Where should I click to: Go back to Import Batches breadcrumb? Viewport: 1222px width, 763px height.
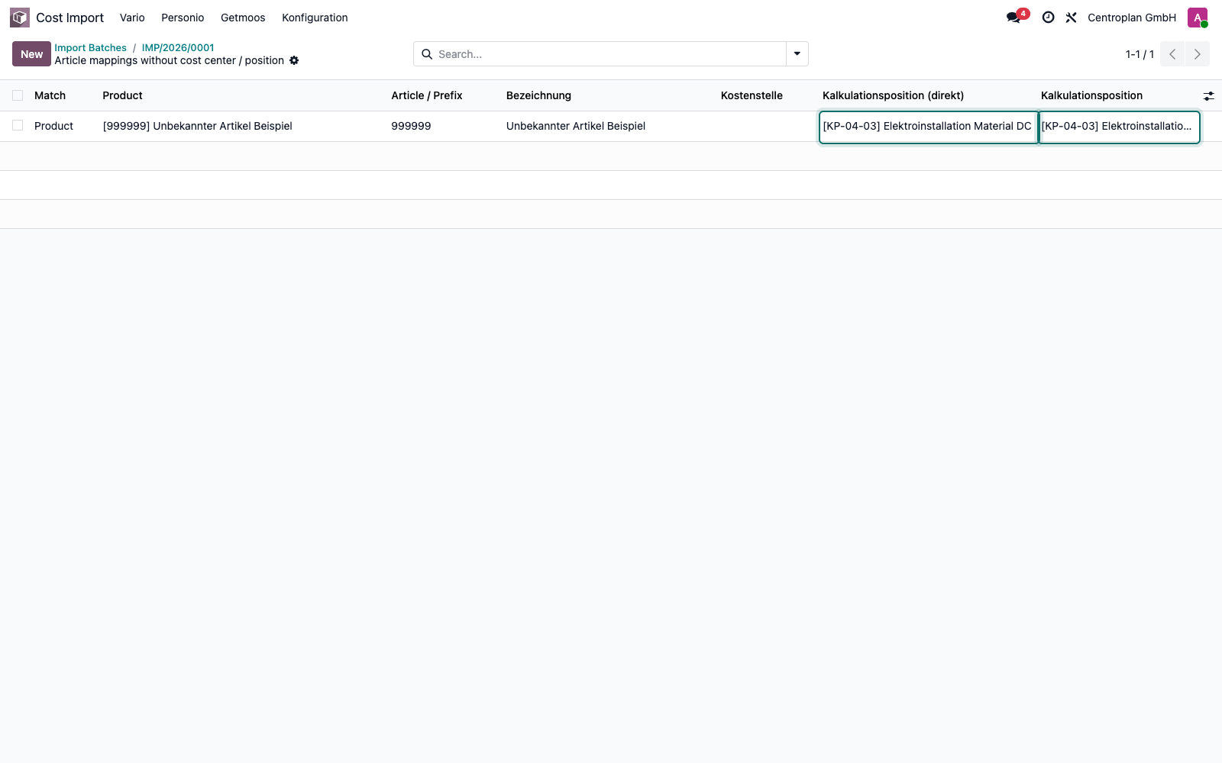90,47
